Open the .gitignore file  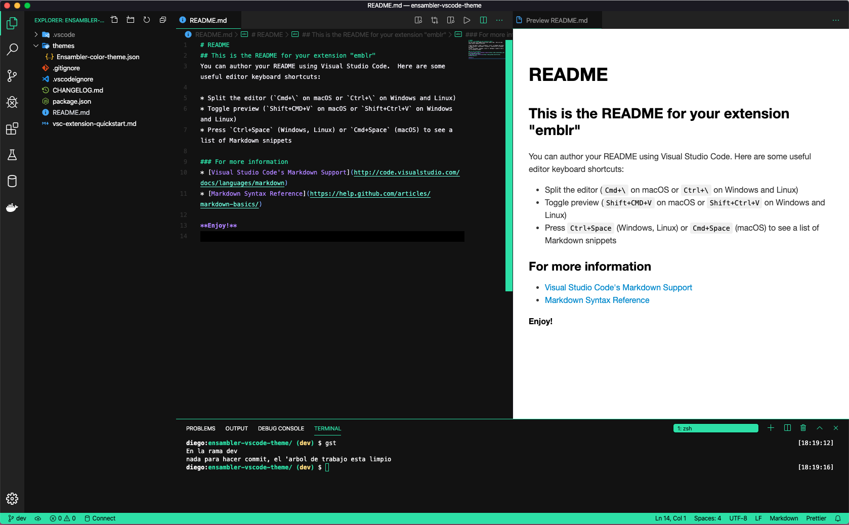(x=100, y=68)
